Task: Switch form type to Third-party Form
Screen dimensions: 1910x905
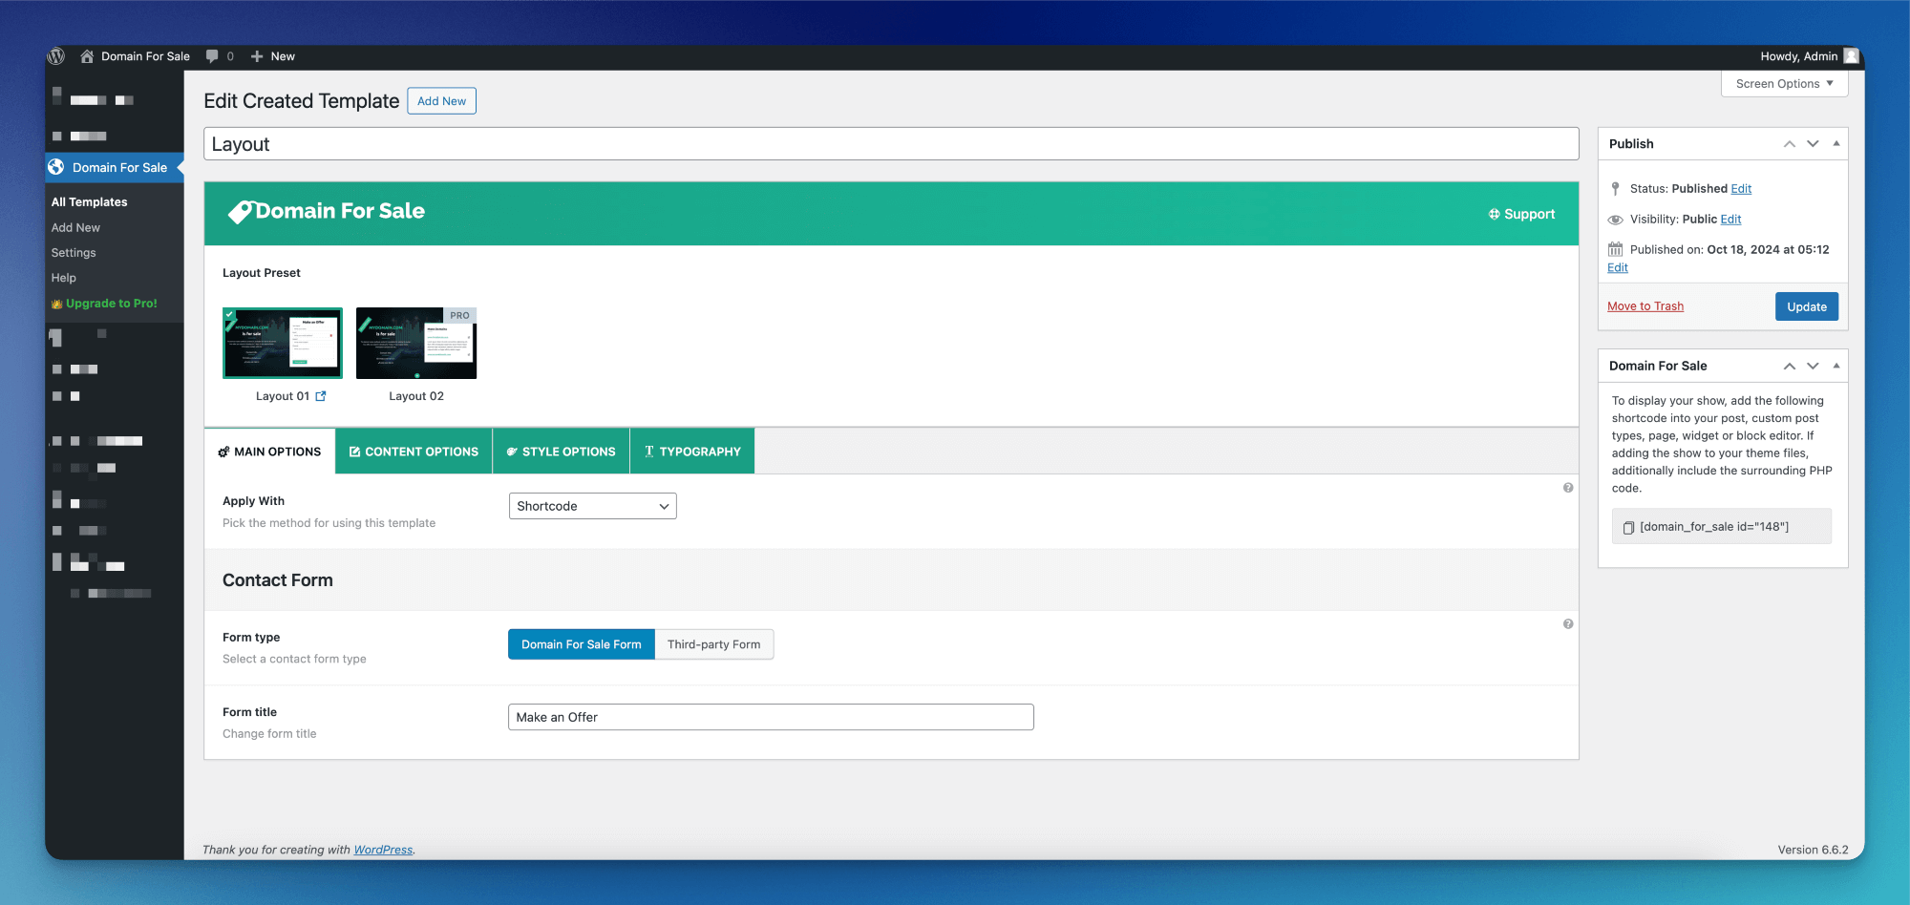Action: click(714, 643)
